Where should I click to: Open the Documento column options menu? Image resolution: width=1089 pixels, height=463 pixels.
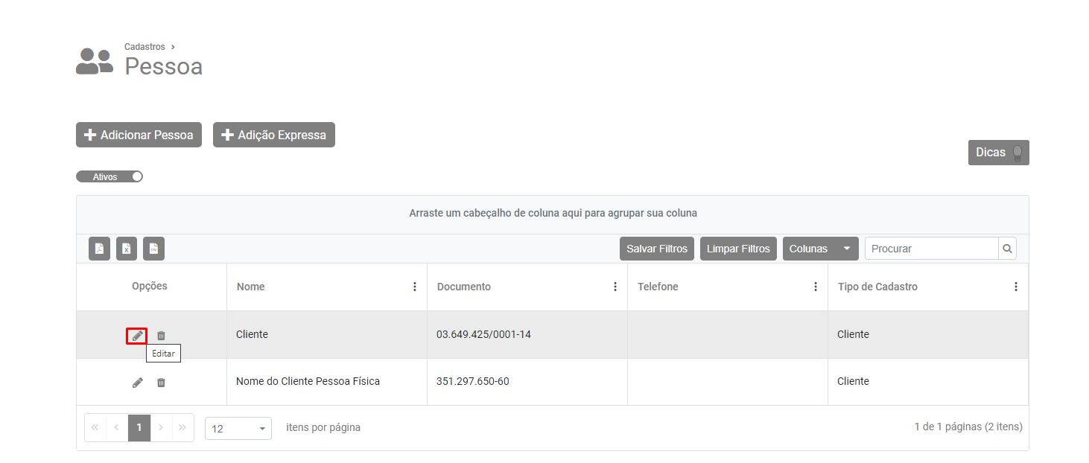615,287
